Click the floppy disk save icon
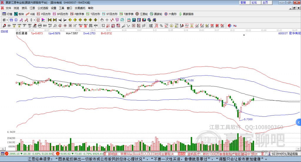The height and width of the screenshot is (162, 301). pyautogui.click(x=144, y=20)
